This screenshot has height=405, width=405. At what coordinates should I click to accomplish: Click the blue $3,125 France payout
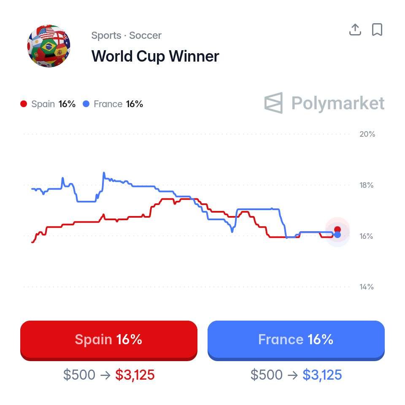(x=322, y=375)
